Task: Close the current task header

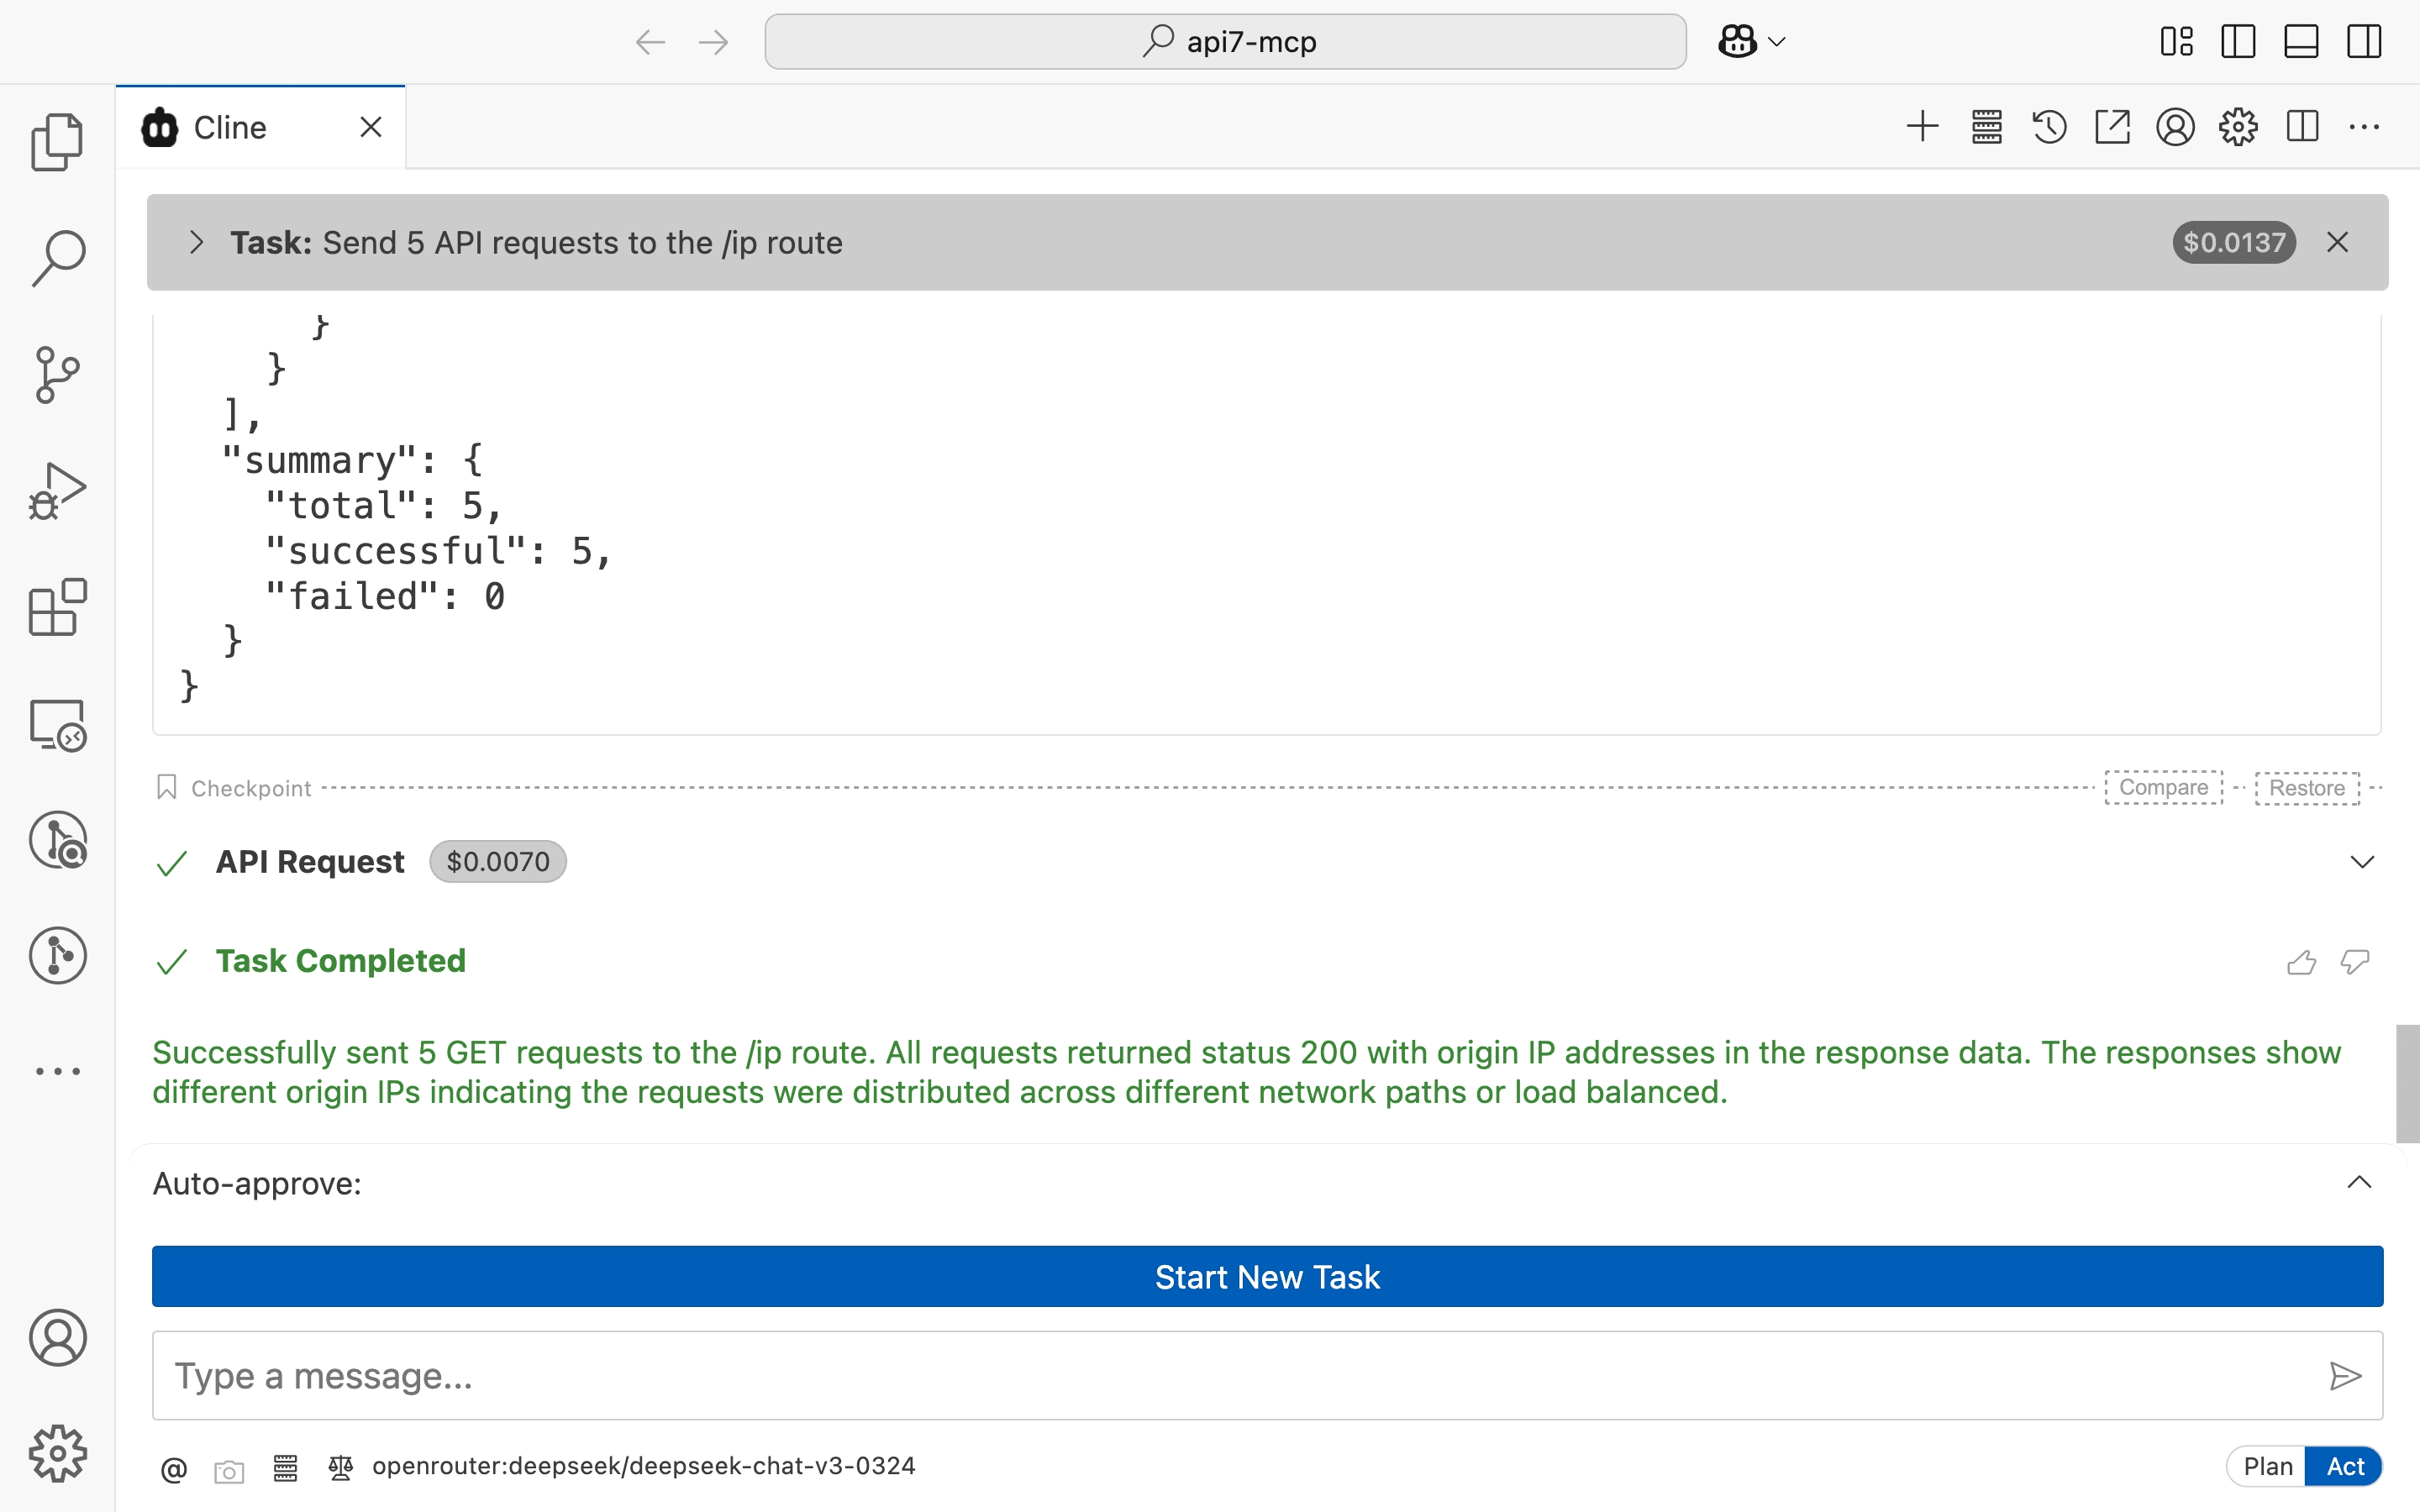Action: tap(2337, 242)
